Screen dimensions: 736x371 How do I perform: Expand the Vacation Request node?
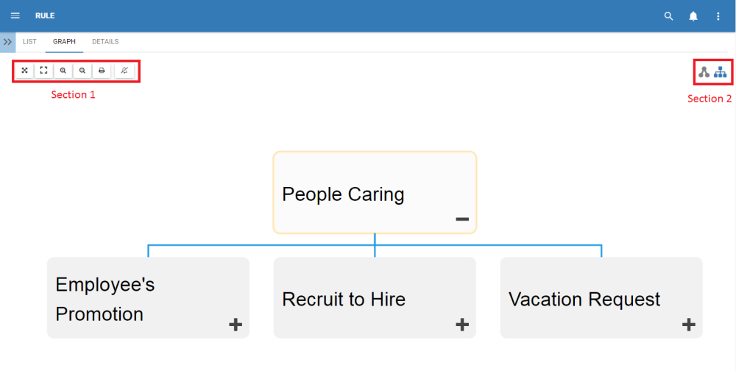click(x=689, y=324)
